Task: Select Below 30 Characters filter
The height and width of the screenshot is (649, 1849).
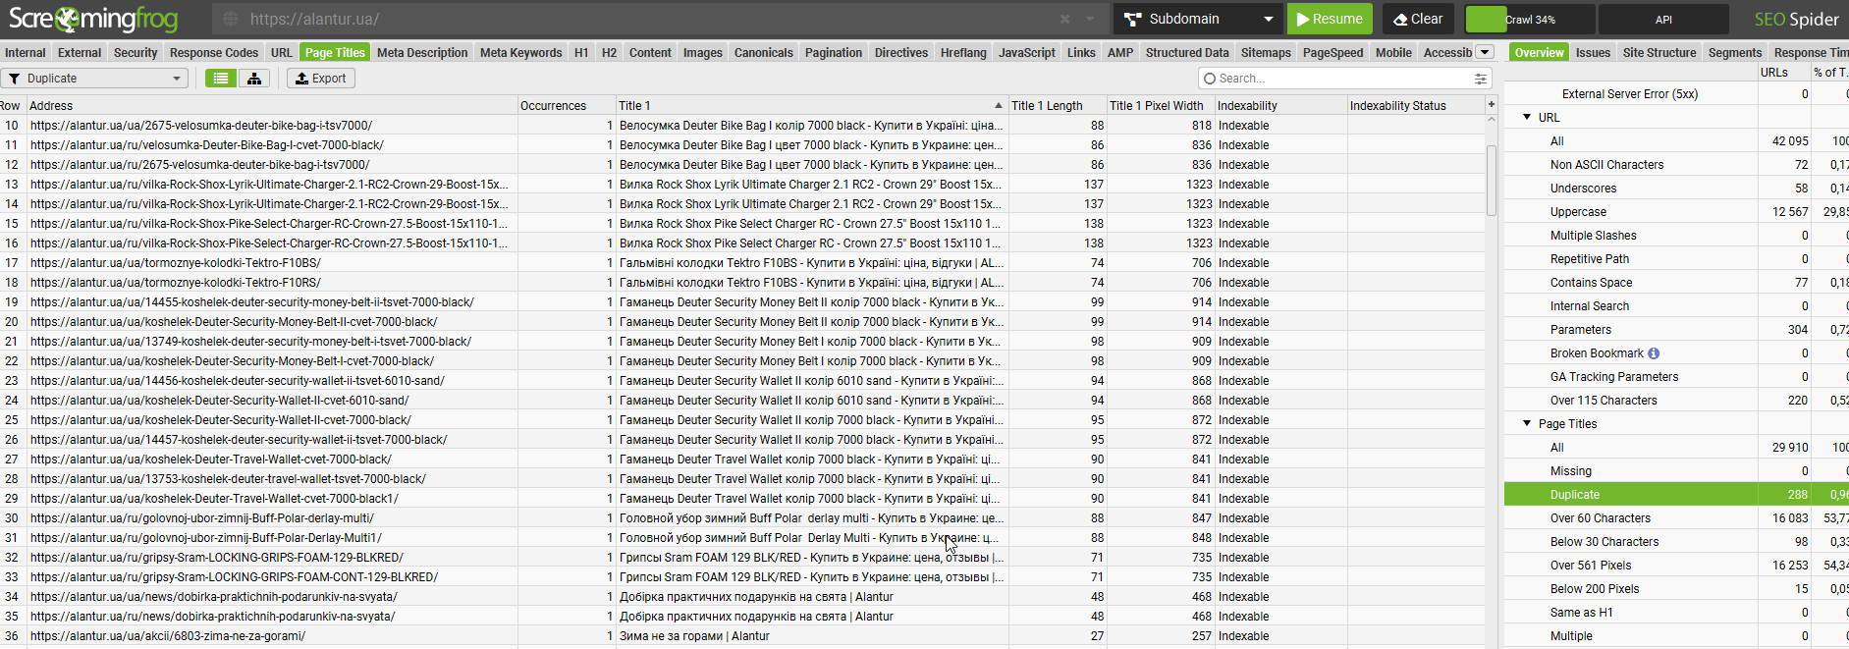Action: (1604, 542)
